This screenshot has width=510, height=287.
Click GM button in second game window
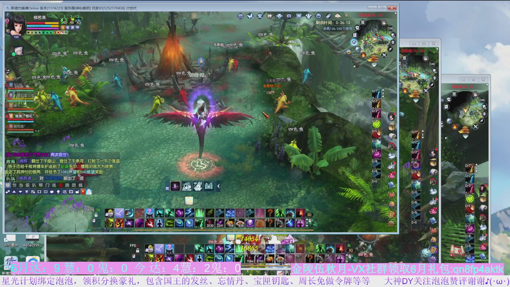point(432,64)
